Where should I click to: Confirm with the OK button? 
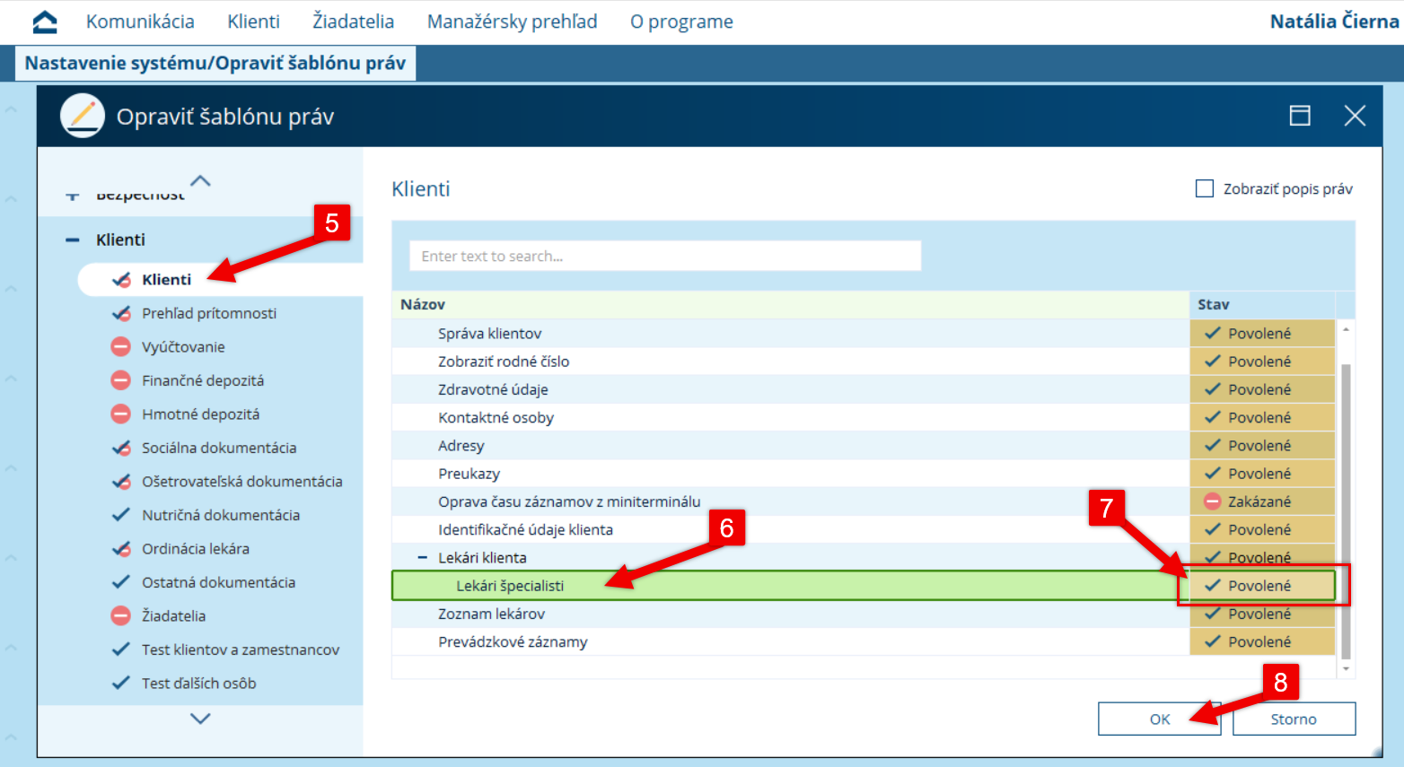1159,719
